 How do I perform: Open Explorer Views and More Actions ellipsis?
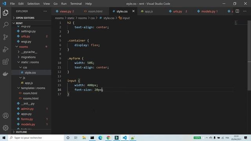[45, 11]
